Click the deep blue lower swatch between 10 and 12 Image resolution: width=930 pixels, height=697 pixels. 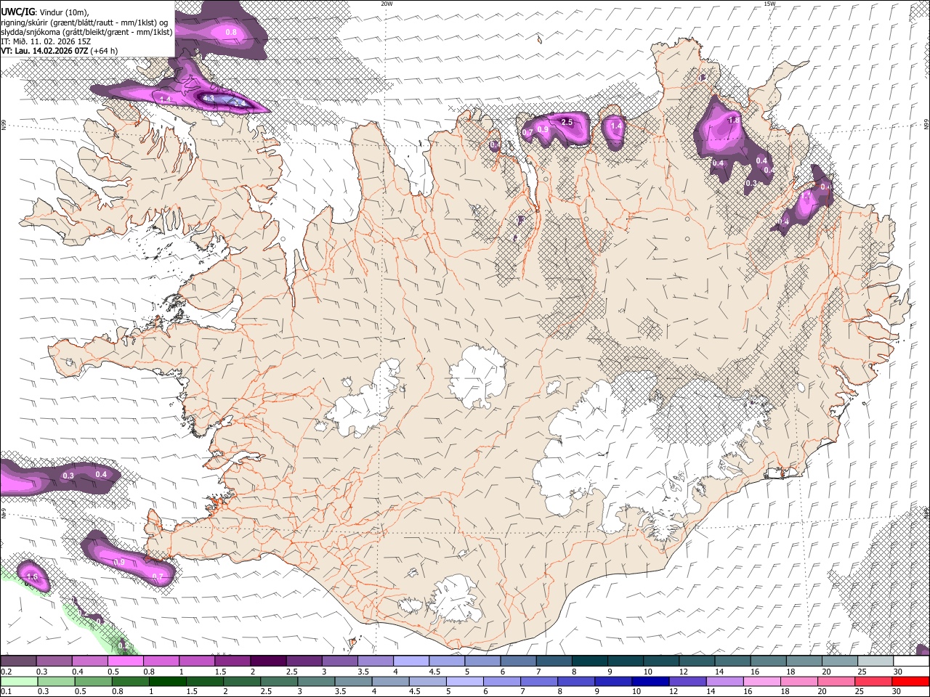pyautogui.click(x=651, y=681)
